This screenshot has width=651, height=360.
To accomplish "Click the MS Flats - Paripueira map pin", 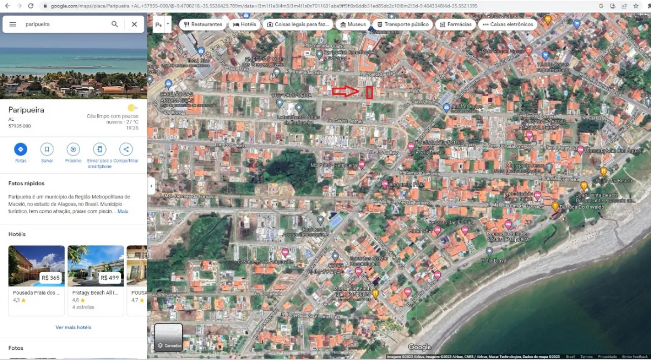I will click(x=361, y=164).
